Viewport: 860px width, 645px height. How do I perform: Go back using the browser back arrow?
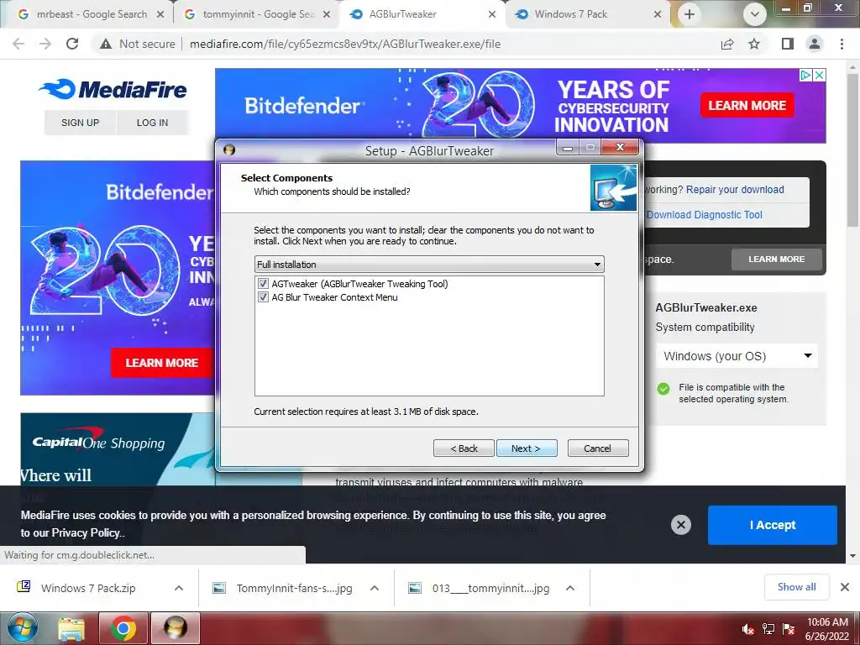click(x=18, y=44)
